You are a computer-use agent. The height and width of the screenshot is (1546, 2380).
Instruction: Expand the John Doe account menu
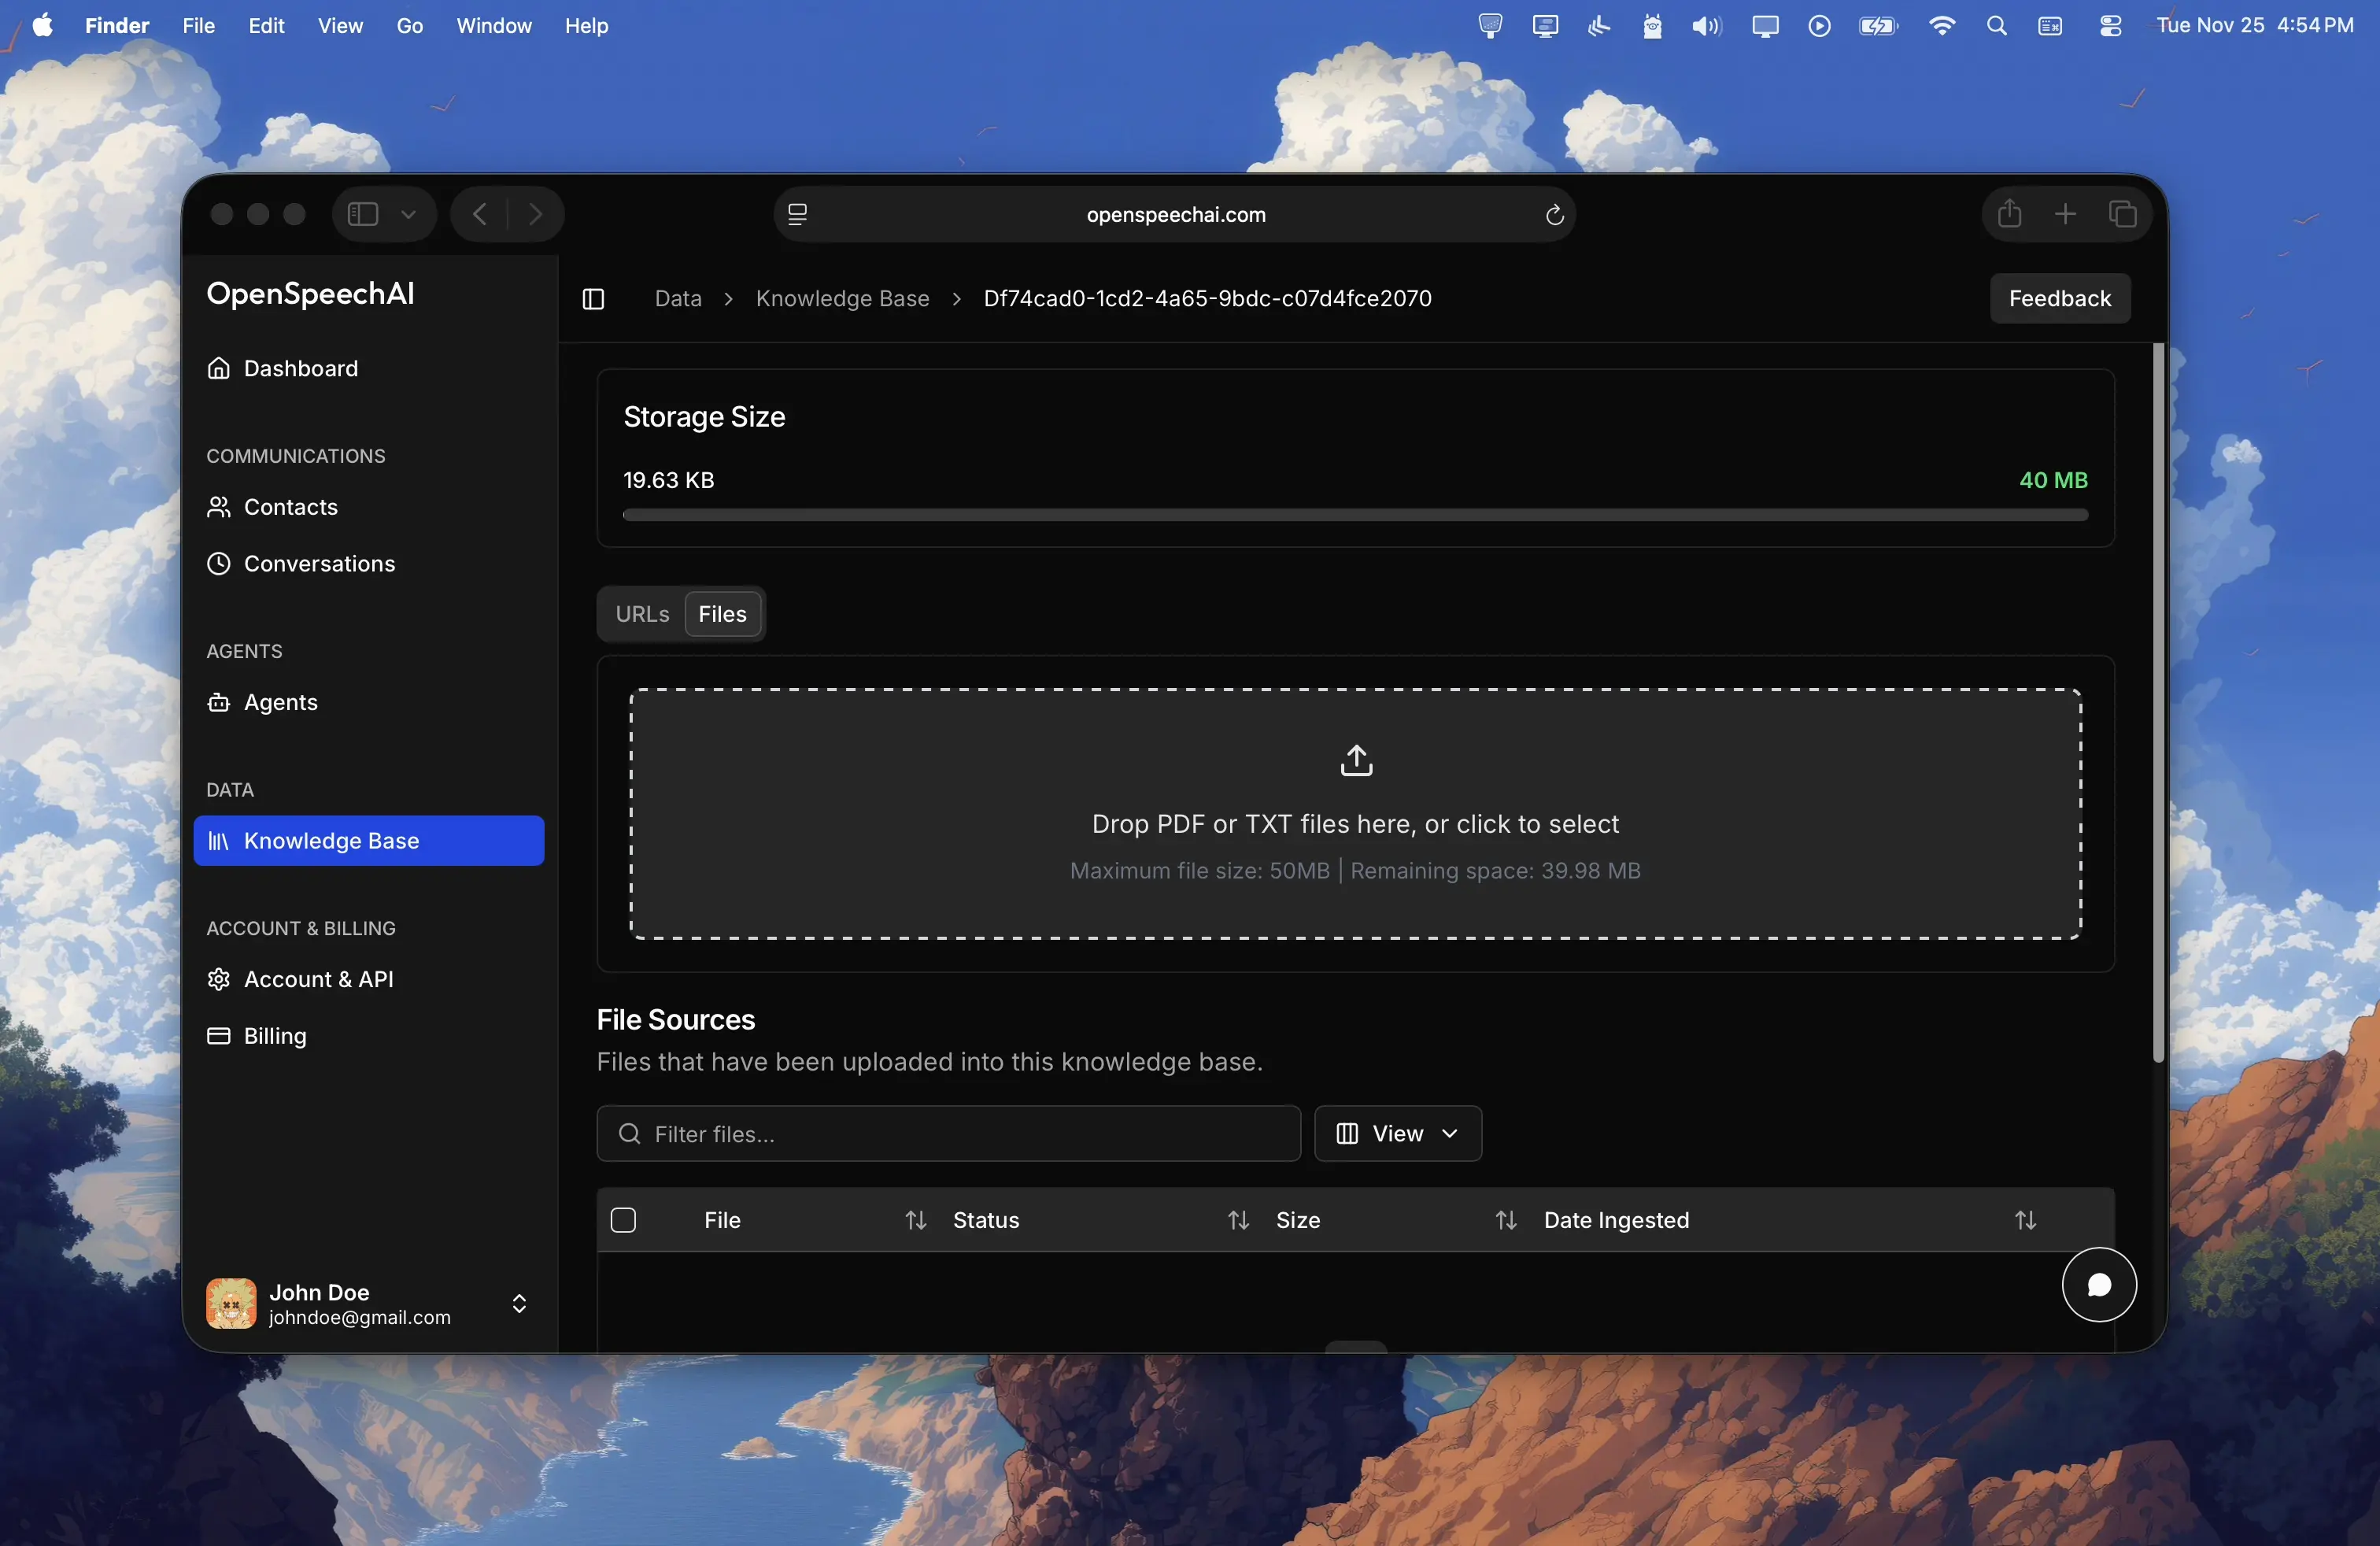tap(519, 1303)
